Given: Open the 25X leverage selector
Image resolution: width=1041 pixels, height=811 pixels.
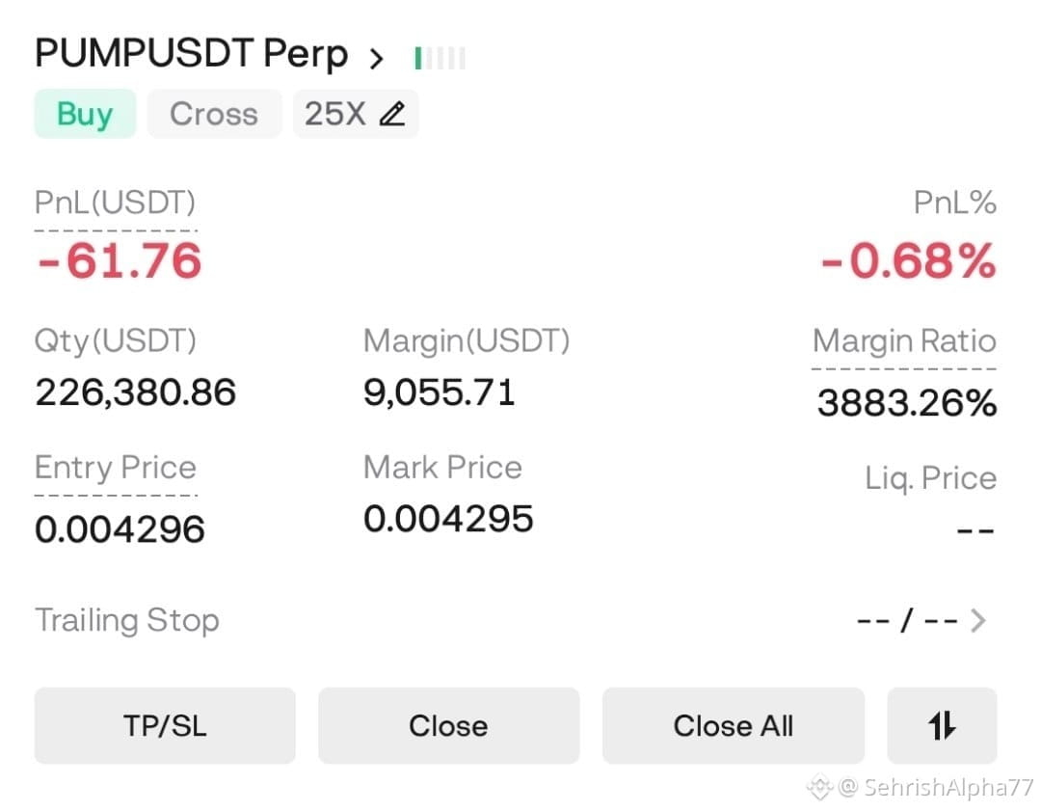Looking at the screenshot, I should pos(355,114).
